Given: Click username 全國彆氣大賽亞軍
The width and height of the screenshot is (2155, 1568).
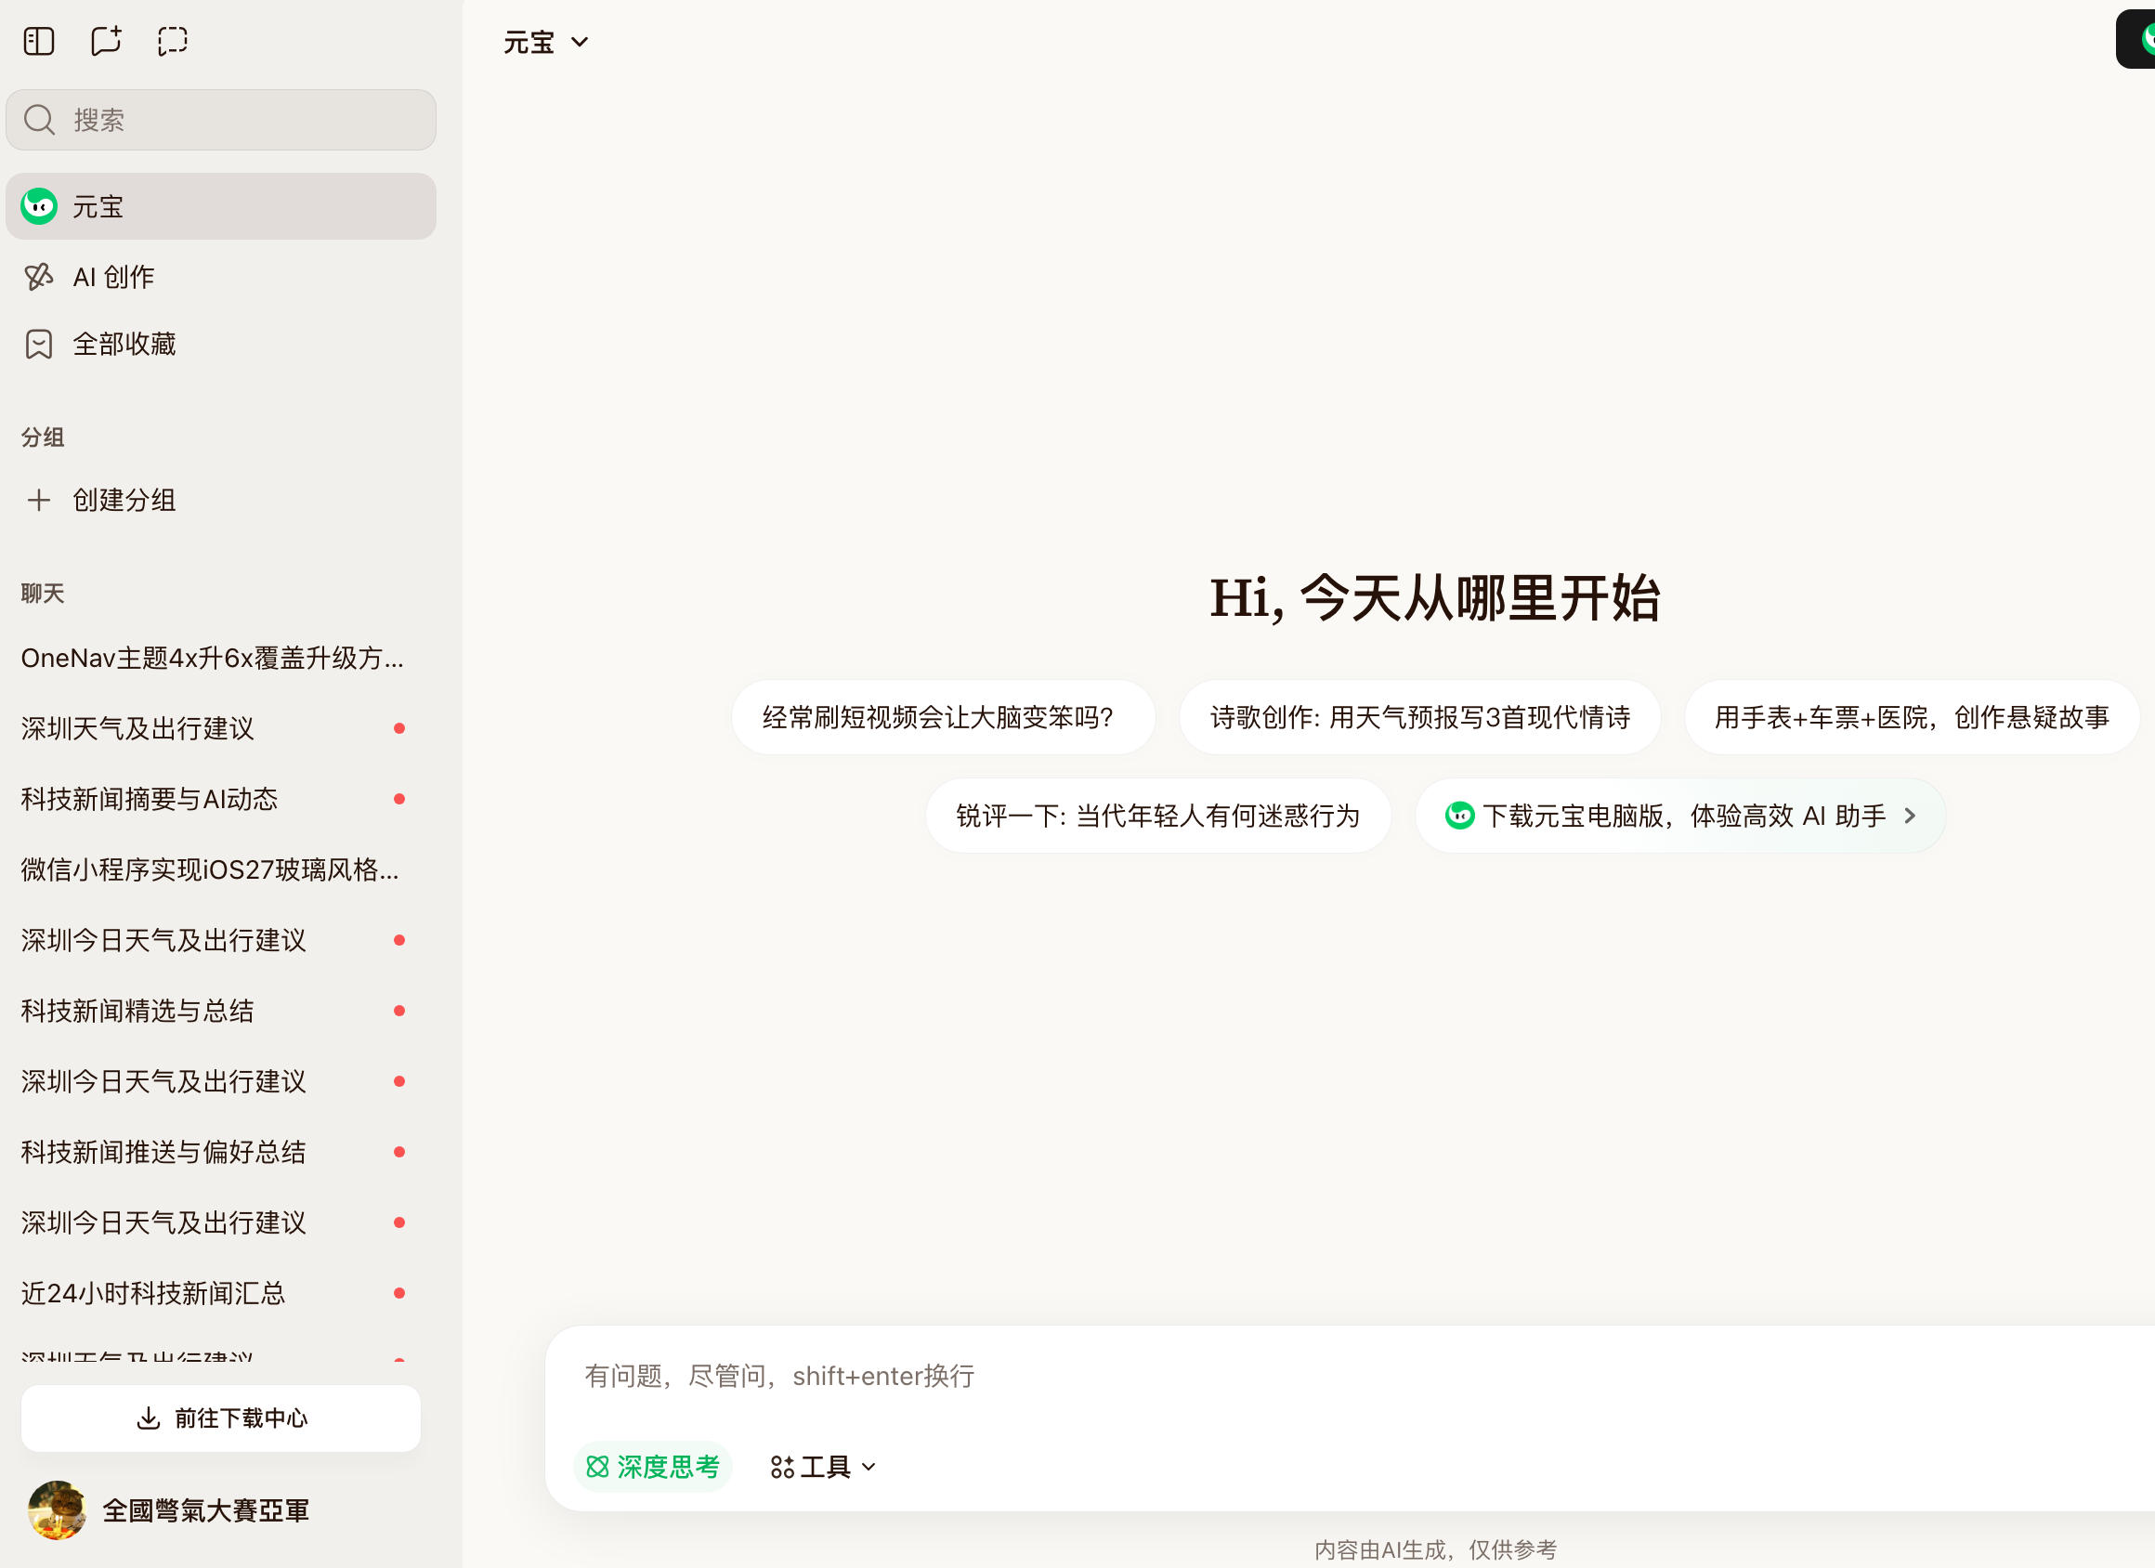Looking at the screenshot, I should 206,1510.
